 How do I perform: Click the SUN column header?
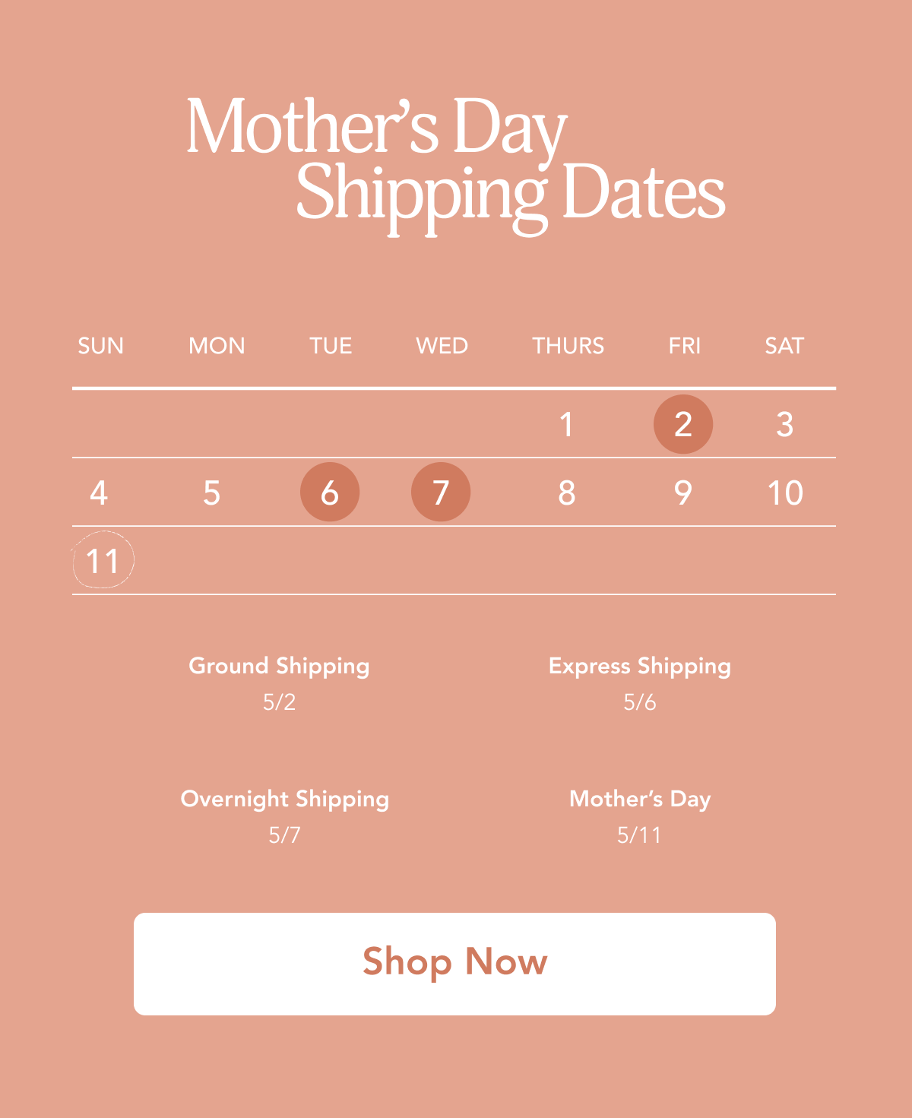tap(100, 346)
